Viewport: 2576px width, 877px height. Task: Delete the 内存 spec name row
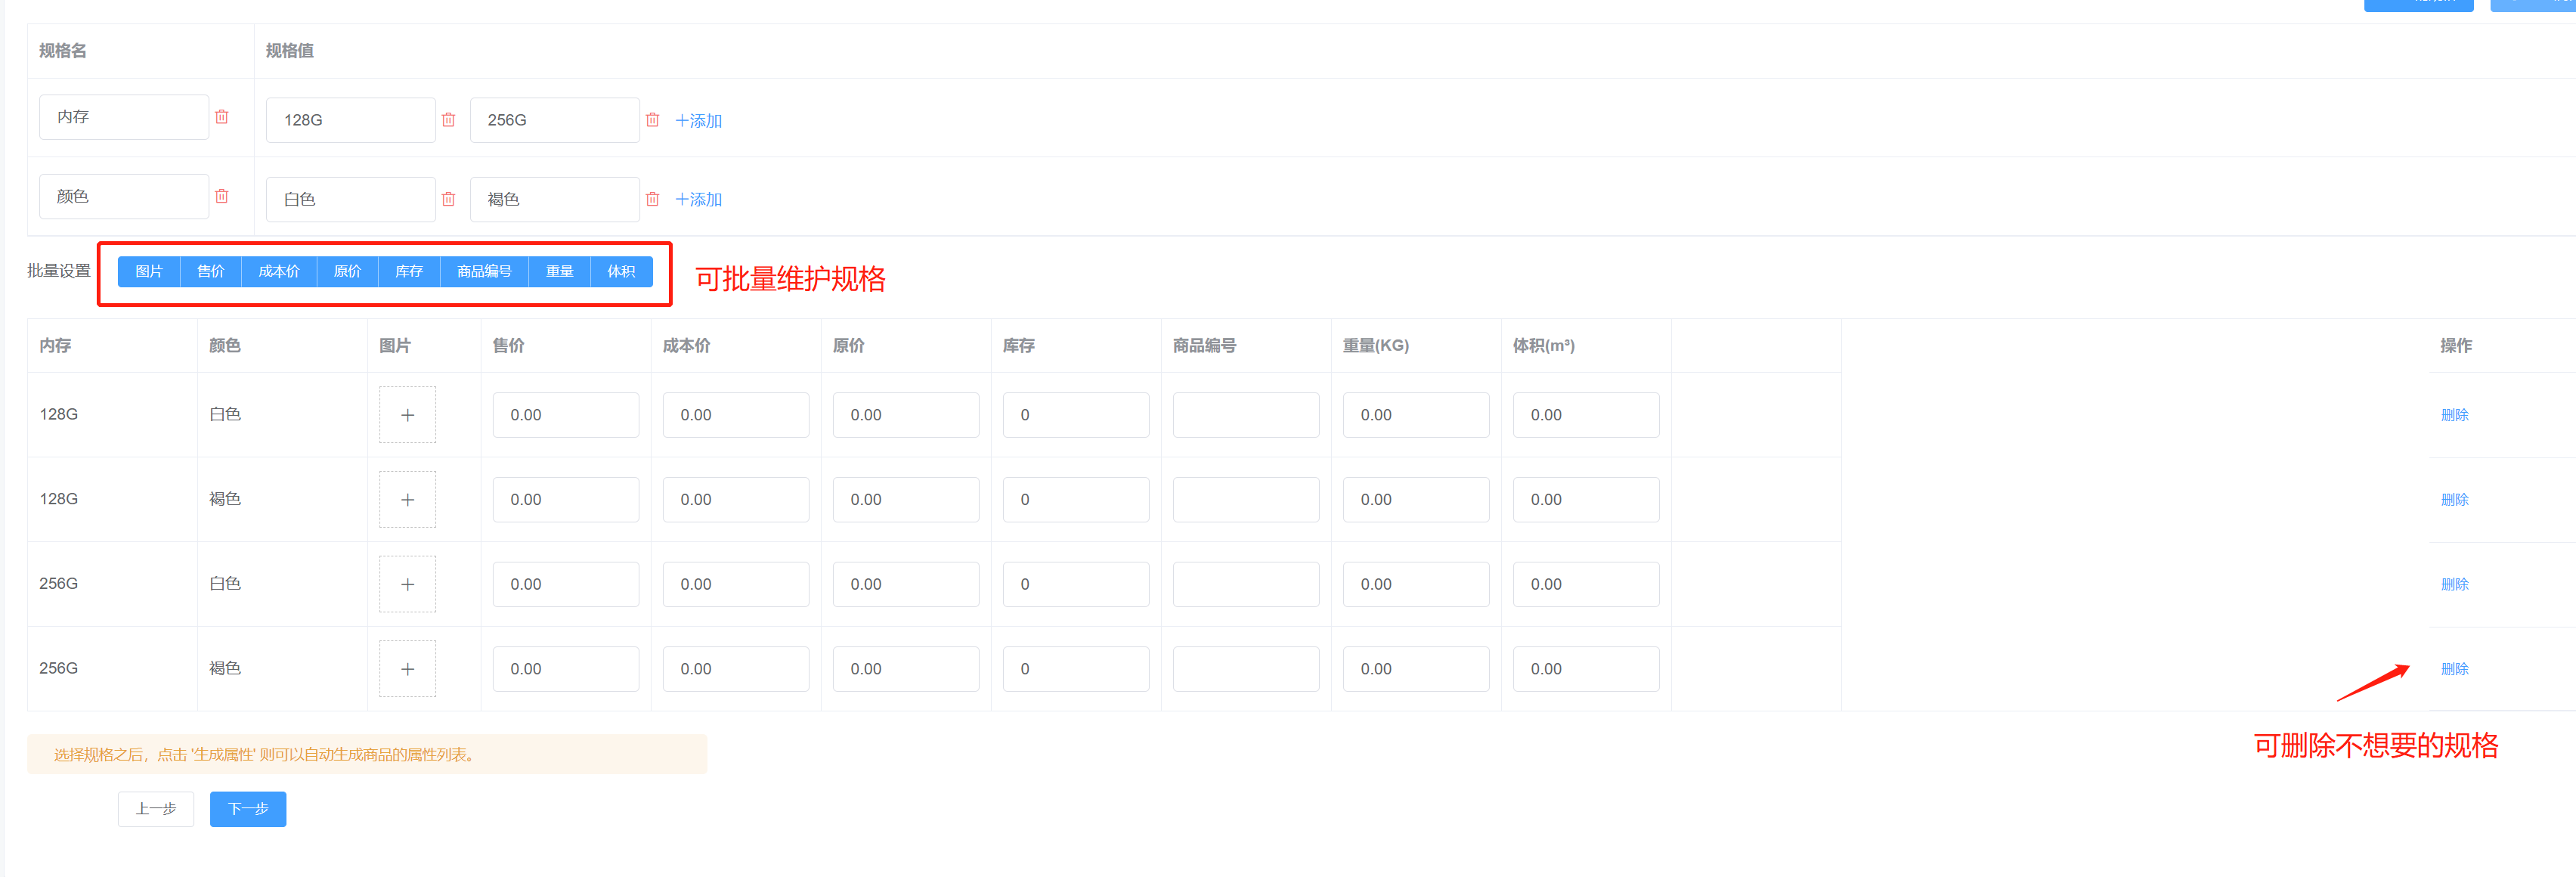click(x=222, y=117)
